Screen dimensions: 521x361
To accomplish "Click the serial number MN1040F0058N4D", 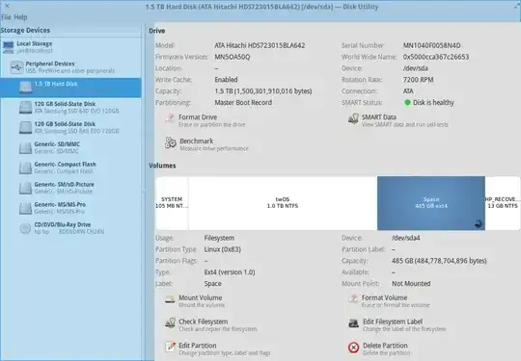I will point(431,45).
